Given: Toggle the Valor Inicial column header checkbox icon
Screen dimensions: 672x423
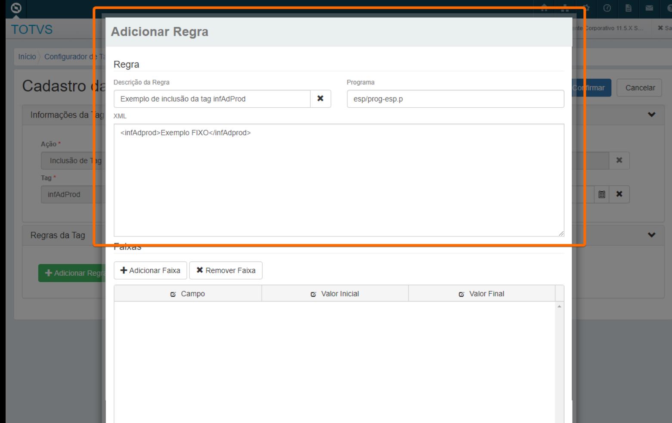Looking at the screenshot, I should (x=313, y=294).
